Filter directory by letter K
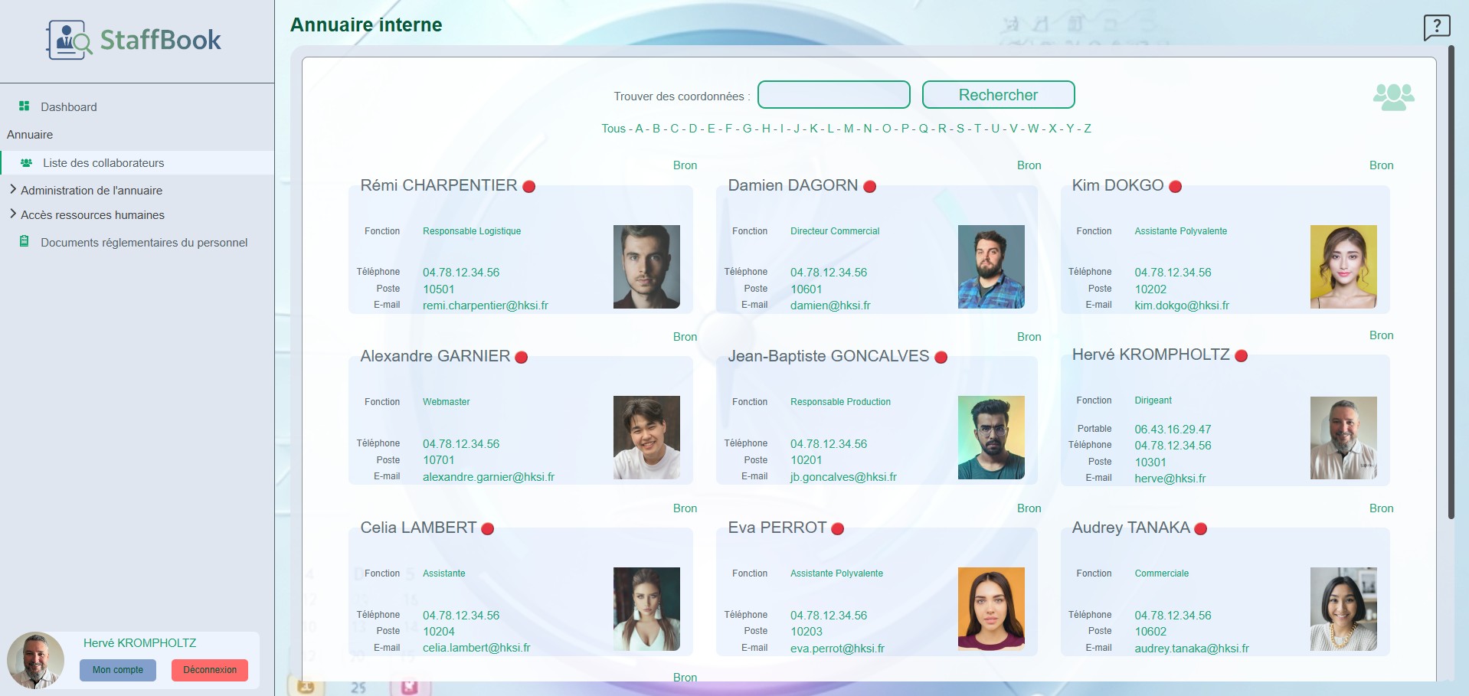 [x=813, y=129]
